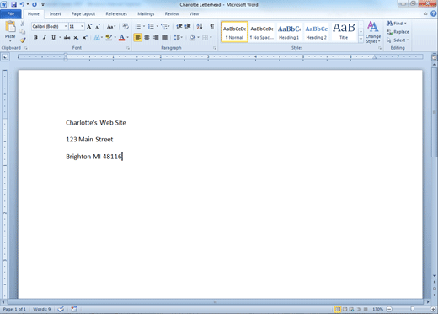Click the Copy icon in Clipboard group
438x314 pixels.
tap(23, 32)
